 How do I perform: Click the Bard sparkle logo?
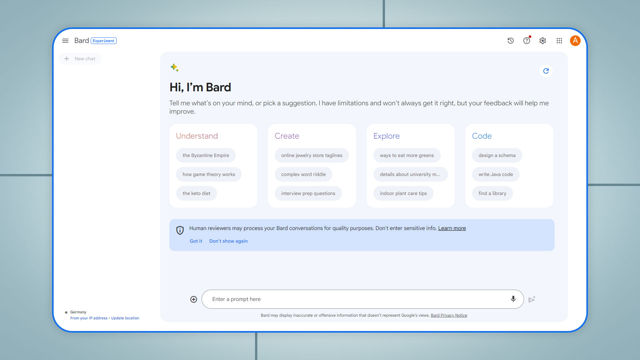click(x=174, y=68)
